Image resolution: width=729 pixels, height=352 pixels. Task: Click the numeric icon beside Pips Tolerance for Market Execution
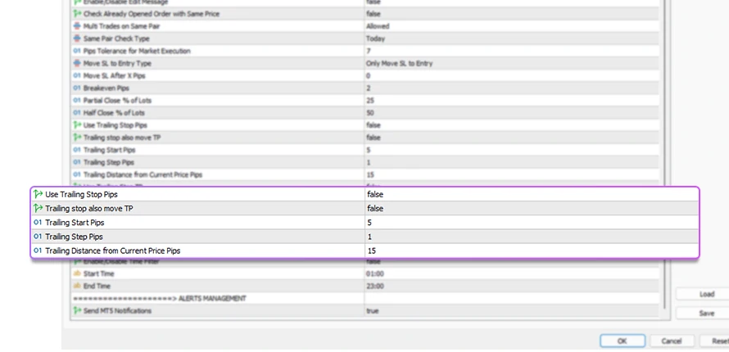tap(77, 51)
